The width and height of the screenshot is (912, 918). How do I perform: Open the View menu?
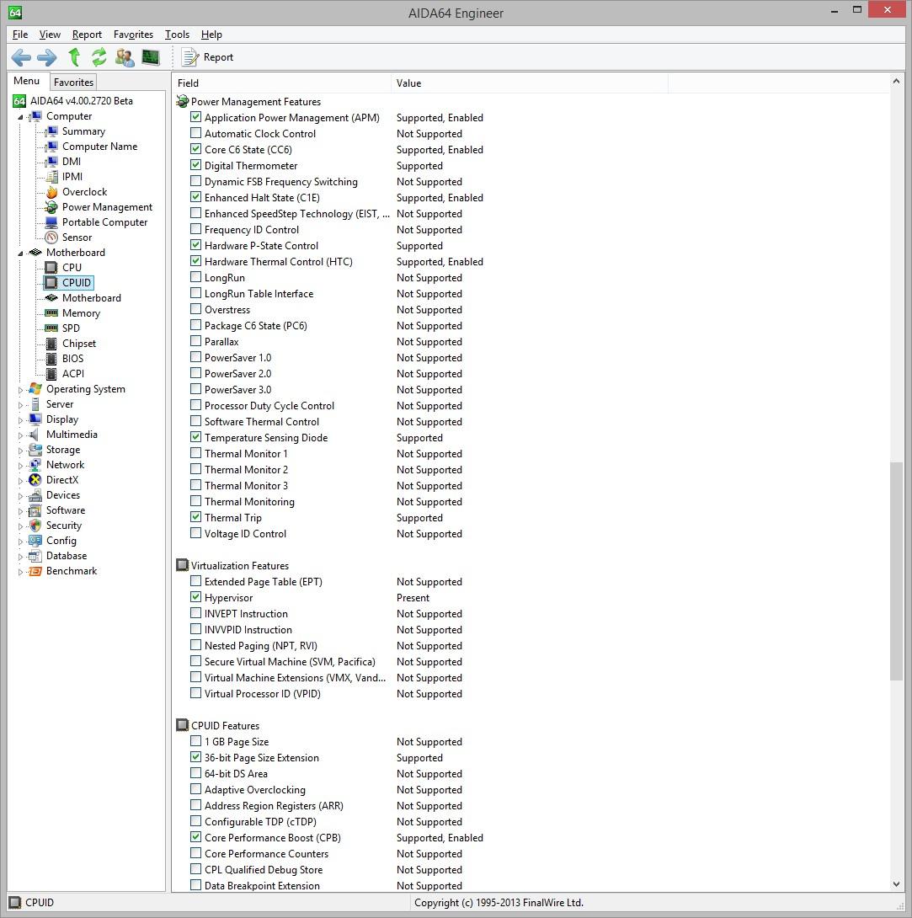click(x=50, y=35)
